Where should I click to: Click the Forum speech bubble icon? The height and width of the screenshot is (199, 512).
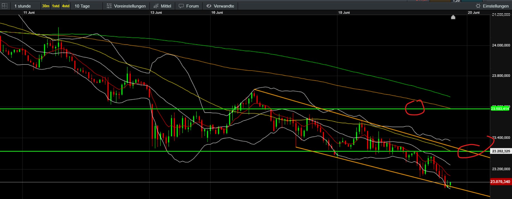(x=181, y=6)
